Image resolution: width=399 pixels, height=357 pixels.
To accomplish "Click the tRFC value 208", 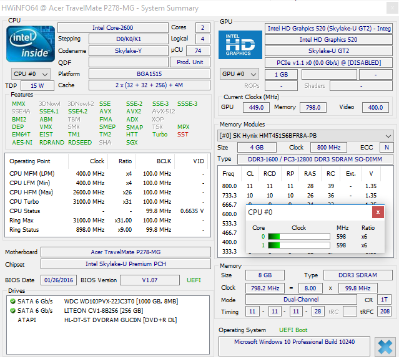I will 385,312.
